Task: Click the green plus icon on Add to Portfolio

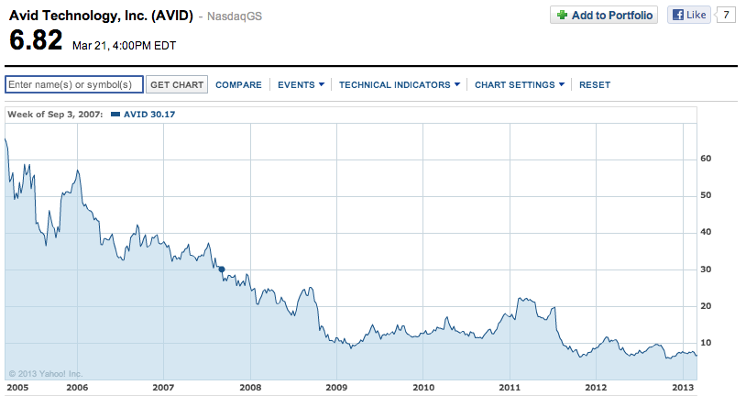Action: click(563, 16)
